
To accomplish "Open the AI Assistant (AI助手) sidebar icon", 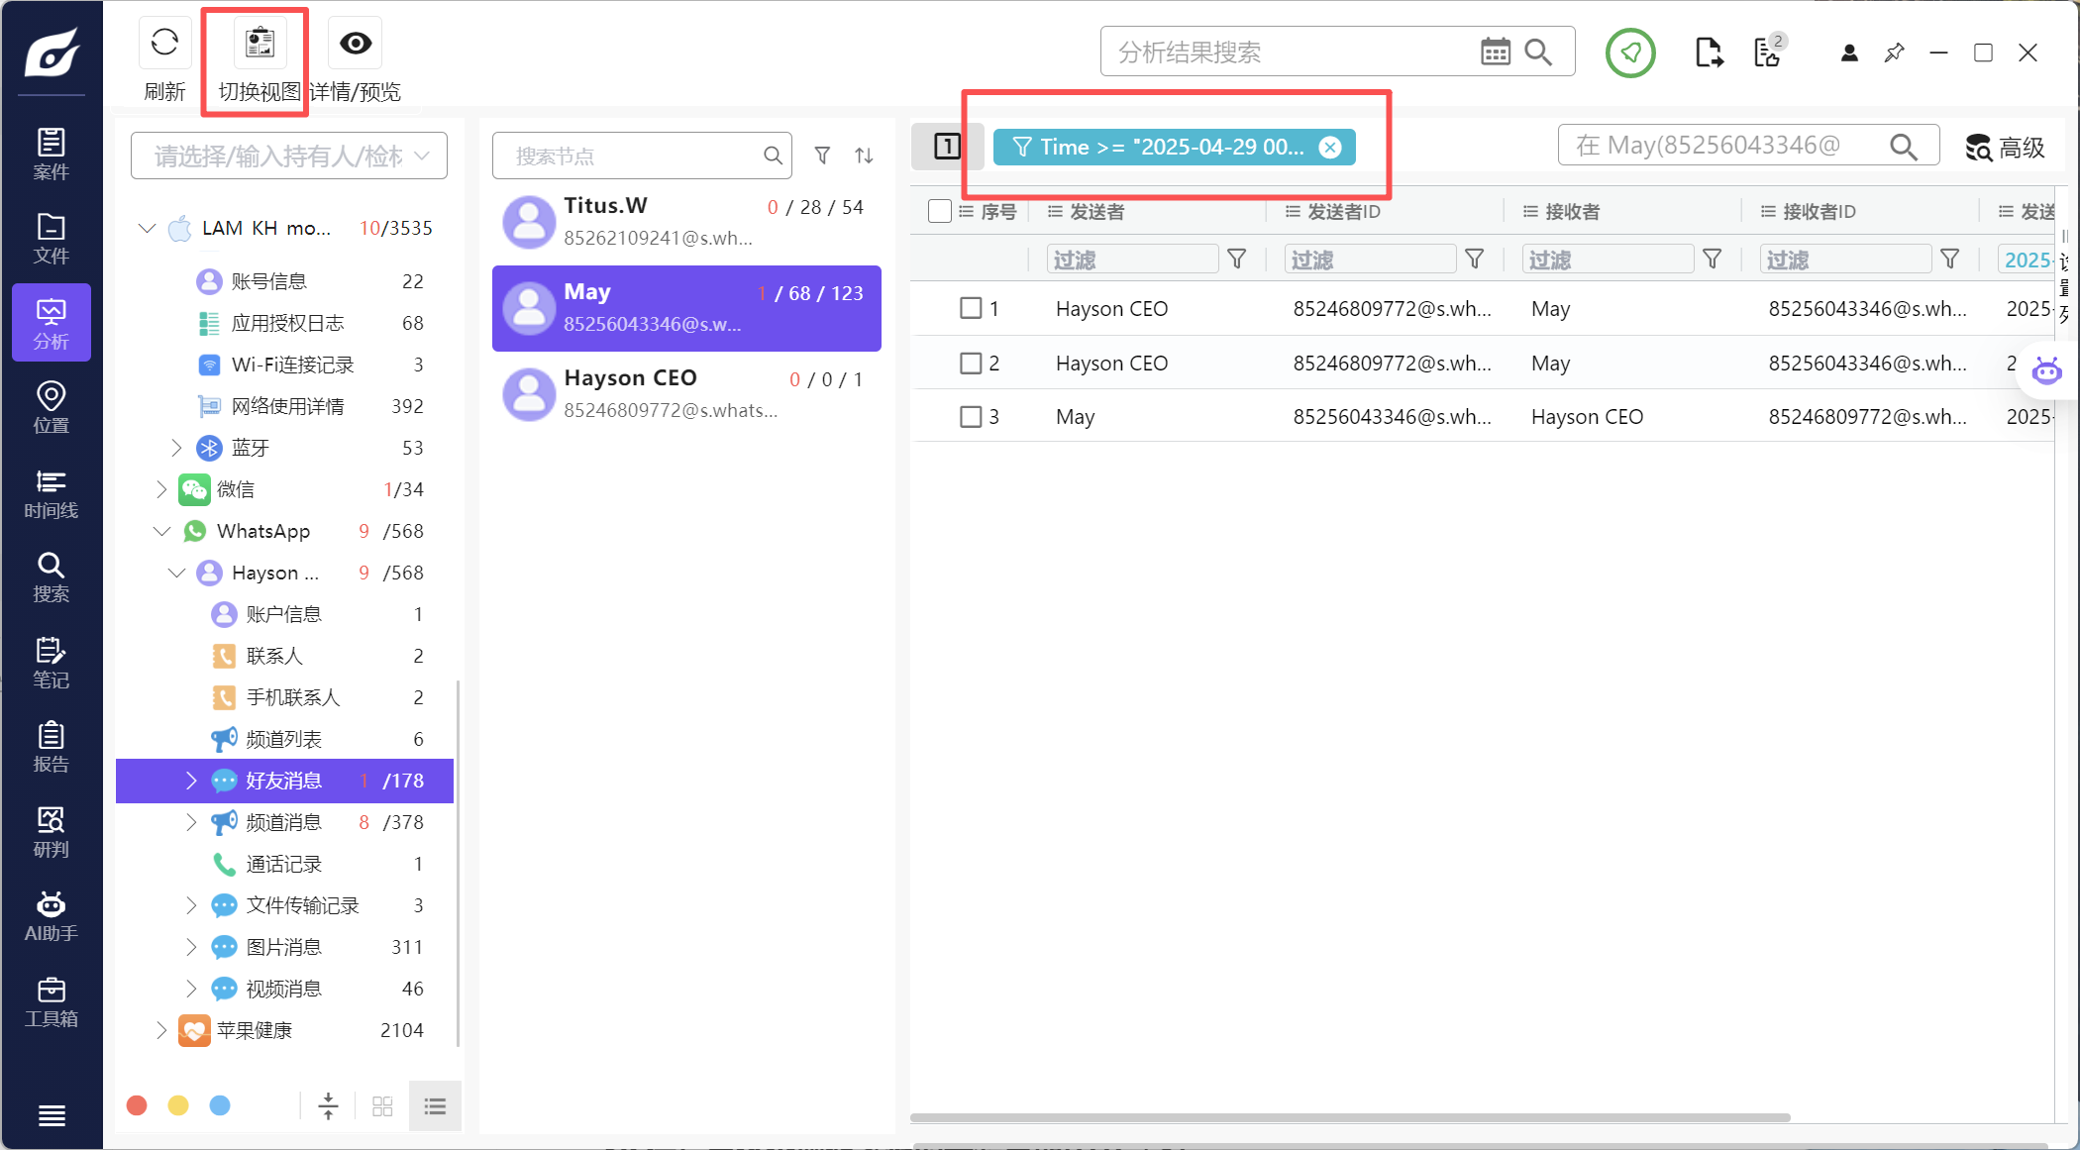I will pos(51,915).
